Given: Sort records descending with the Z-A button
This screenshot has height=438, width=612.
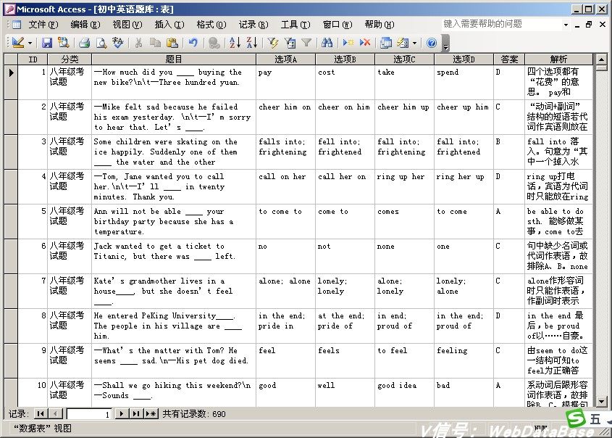Looking at the screenshot, I should point(252,43).
